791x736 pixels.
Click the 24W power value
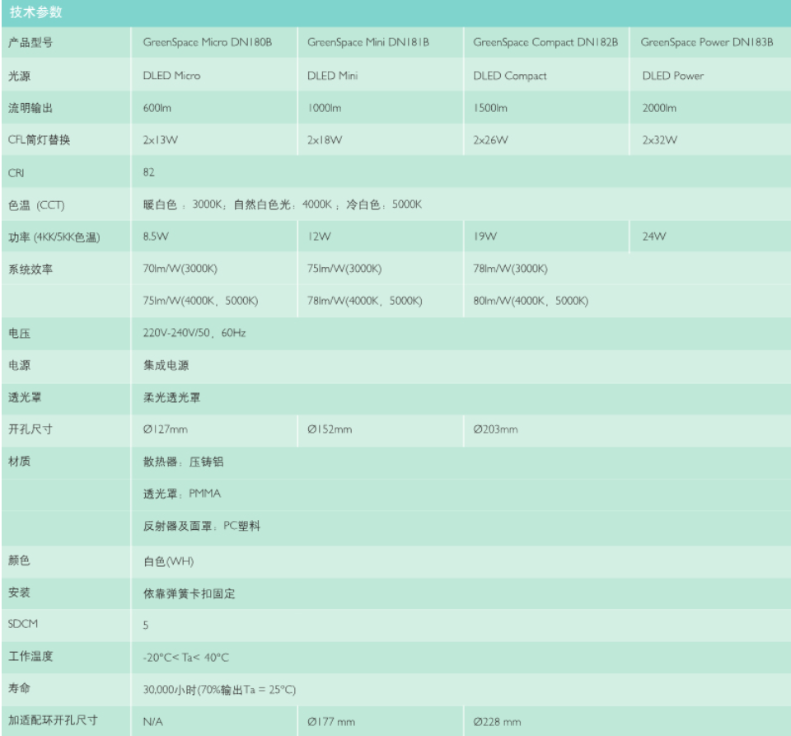[x=653, y=236]
